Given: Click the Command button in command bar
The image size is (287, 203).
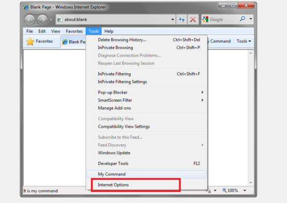Looking at the screenshot, I should (219, 41).
